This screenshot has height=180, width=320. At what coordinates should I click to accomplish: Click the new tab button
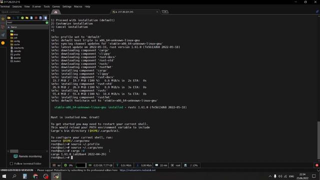pos(165,12)
